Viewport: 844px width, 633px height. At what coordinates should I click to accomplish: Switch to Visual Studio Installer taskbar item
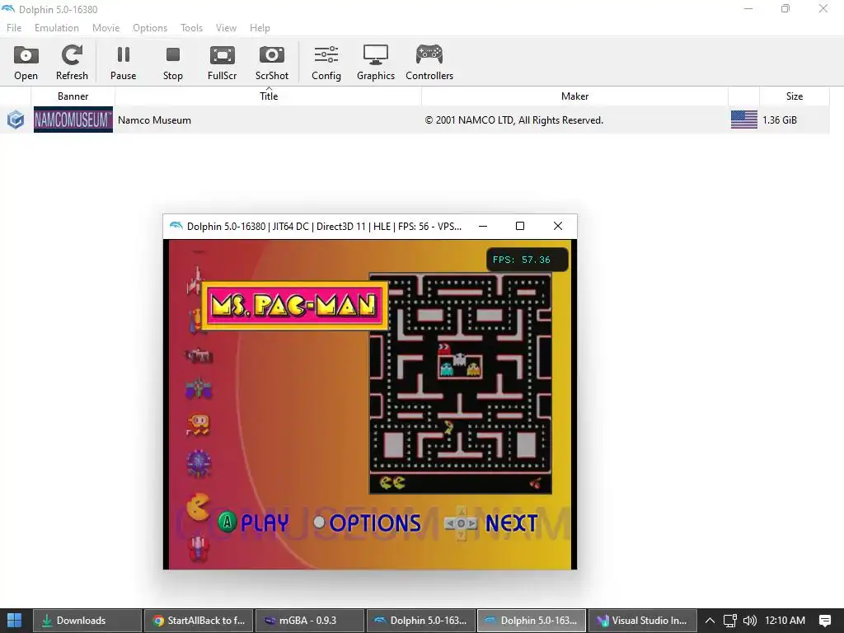[643, 621]
